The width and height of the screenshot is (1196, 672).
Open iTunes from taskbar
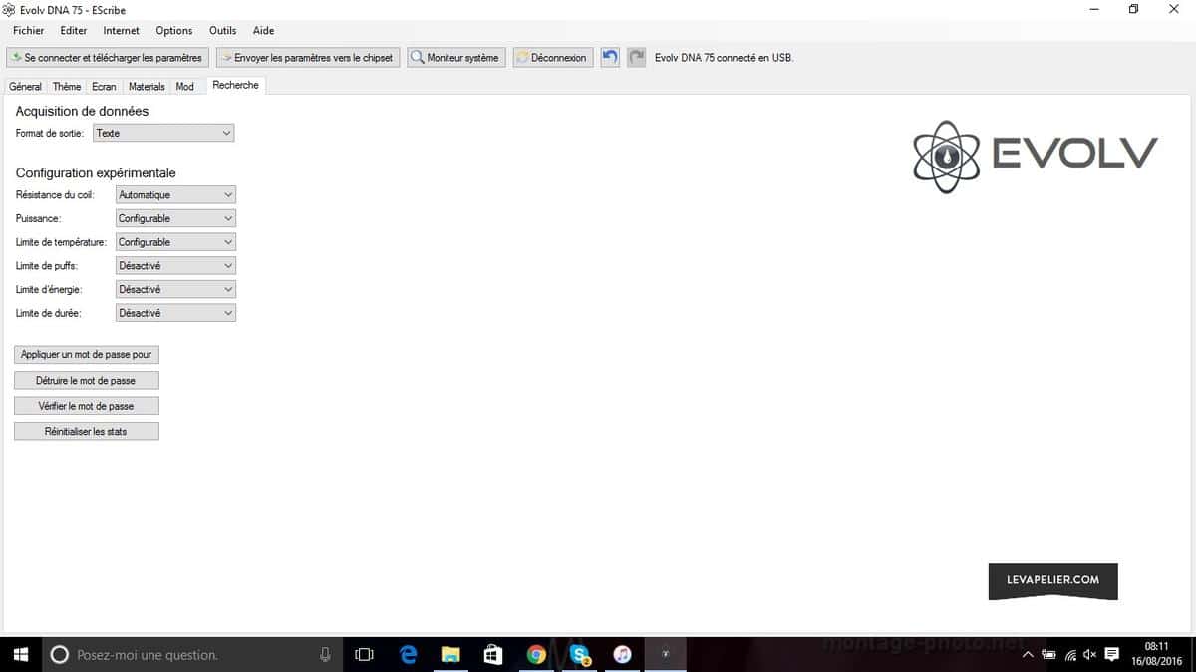coord(622,654)
